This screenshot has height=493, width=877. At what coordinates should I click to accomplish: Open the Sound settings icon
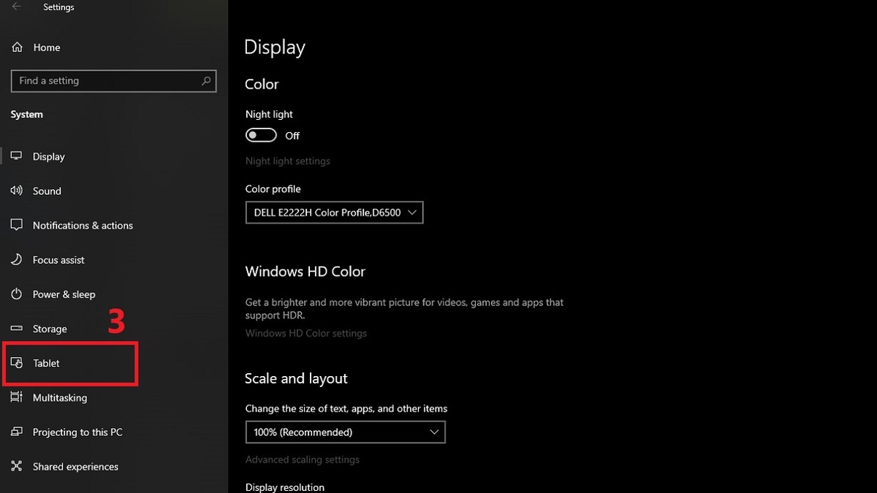tap(16, 191)
